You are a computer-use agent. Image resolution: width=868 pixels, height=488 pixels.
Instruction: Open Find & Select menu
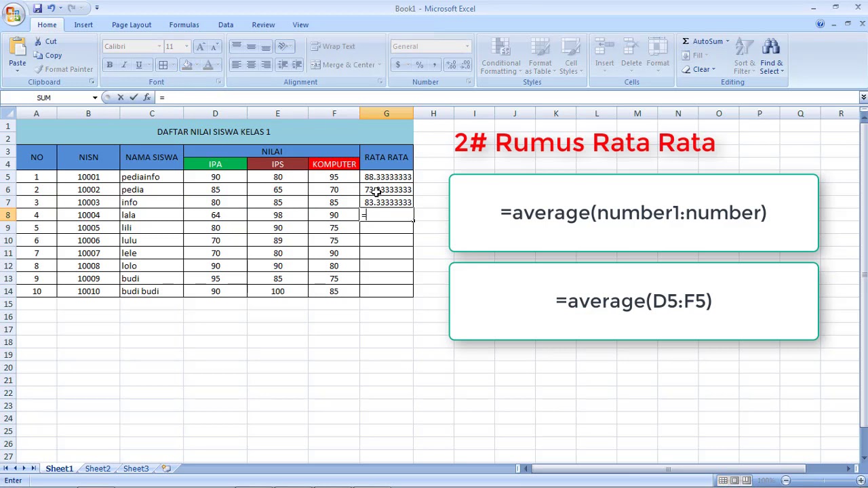(771, 56)
